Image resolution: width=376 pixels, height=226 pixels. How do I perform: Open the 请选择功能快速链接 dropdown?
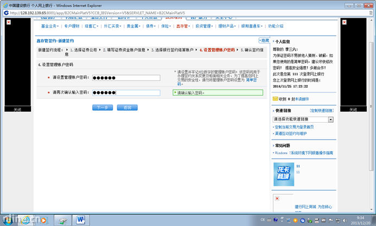303,120
